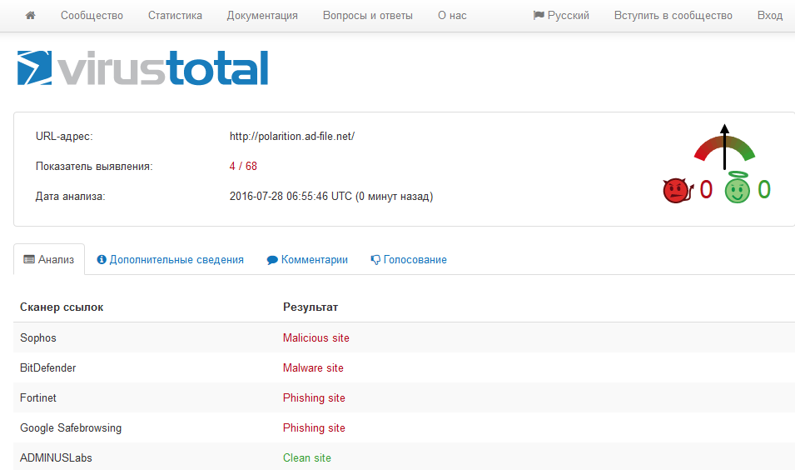
Task: Click the speech bubble icon of Комментарии
Action: (x=272, y=260)
